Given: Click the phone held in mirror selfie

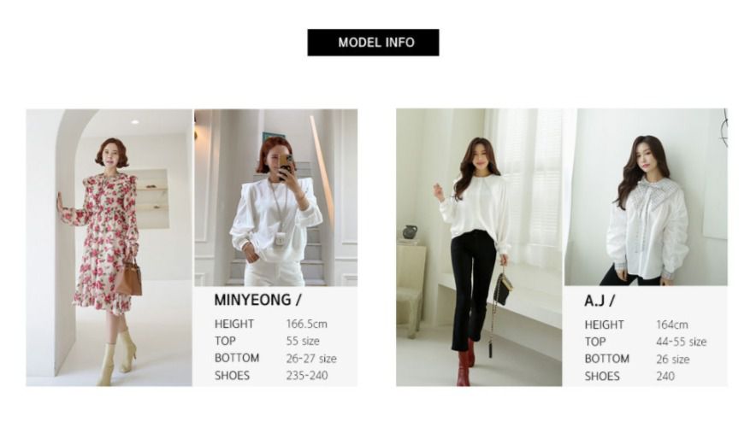Looking at the screenshot, I should click(286, 166).
